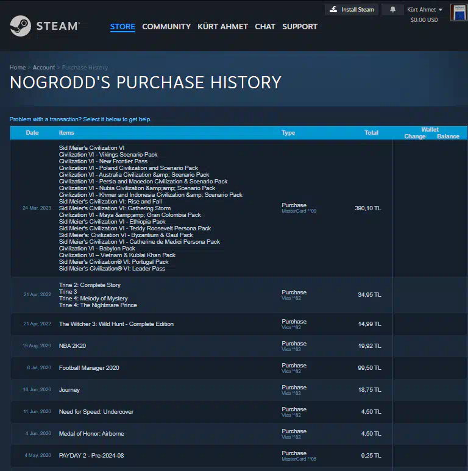Click the 24 Mar, 2023 date cell

pyautogui.click(x=37, y=208)
